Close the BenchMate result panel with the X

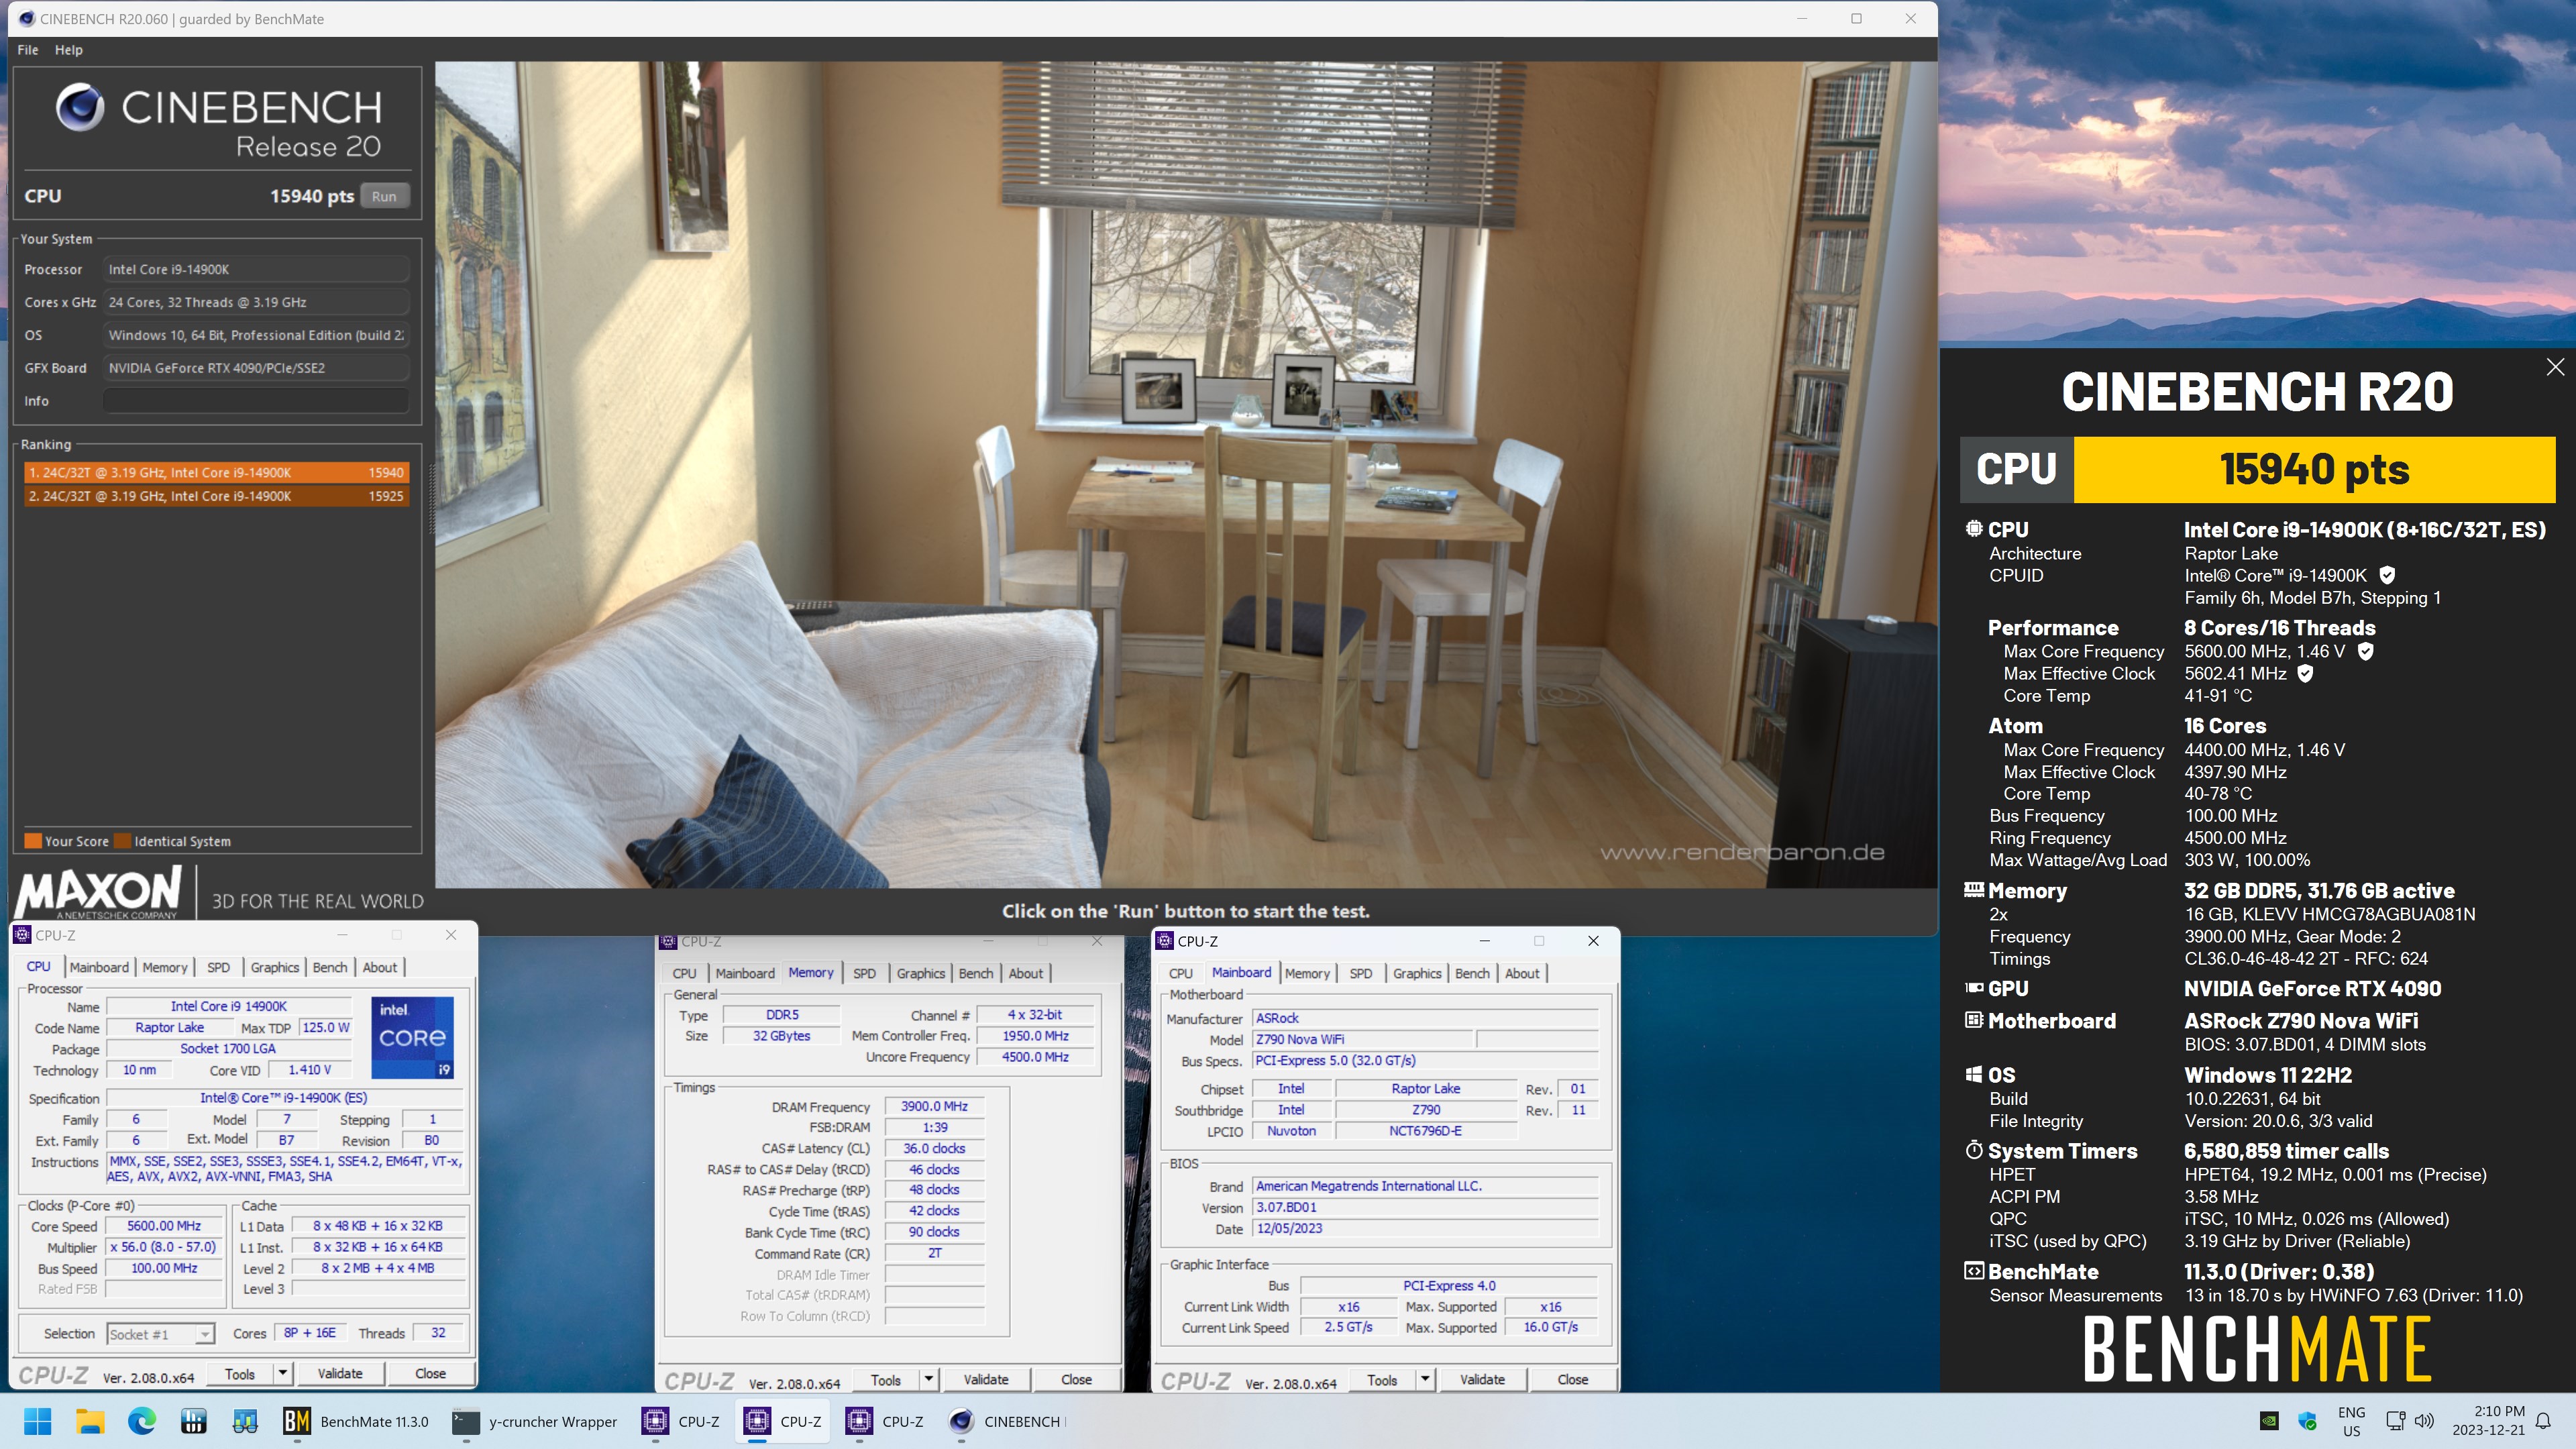click(x=2555, y=367)
